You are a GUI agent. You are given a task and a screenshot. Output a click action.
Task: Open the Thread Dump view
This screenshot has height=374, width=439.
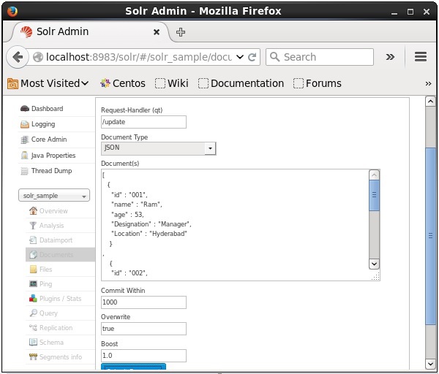click(x=50, y=171)
